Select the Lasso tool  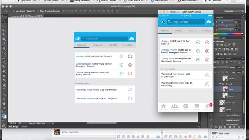pos(4,30)
